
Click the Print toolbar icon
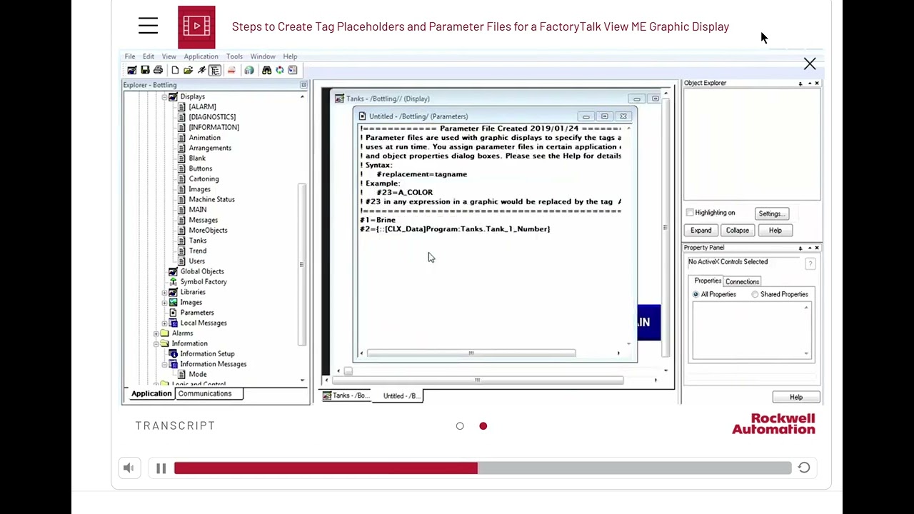point(158,70)
